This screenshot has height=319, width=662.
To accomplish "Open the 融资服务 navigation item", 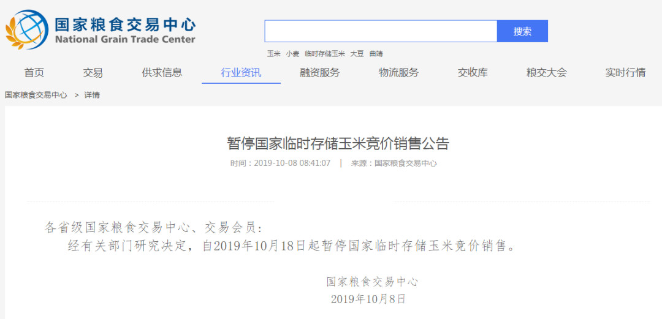I will click(319, 73).
